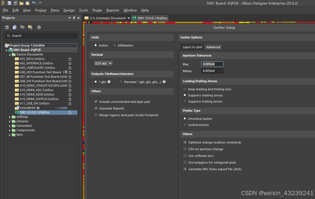Expand the Libraries folder

[x=10, y=121]
